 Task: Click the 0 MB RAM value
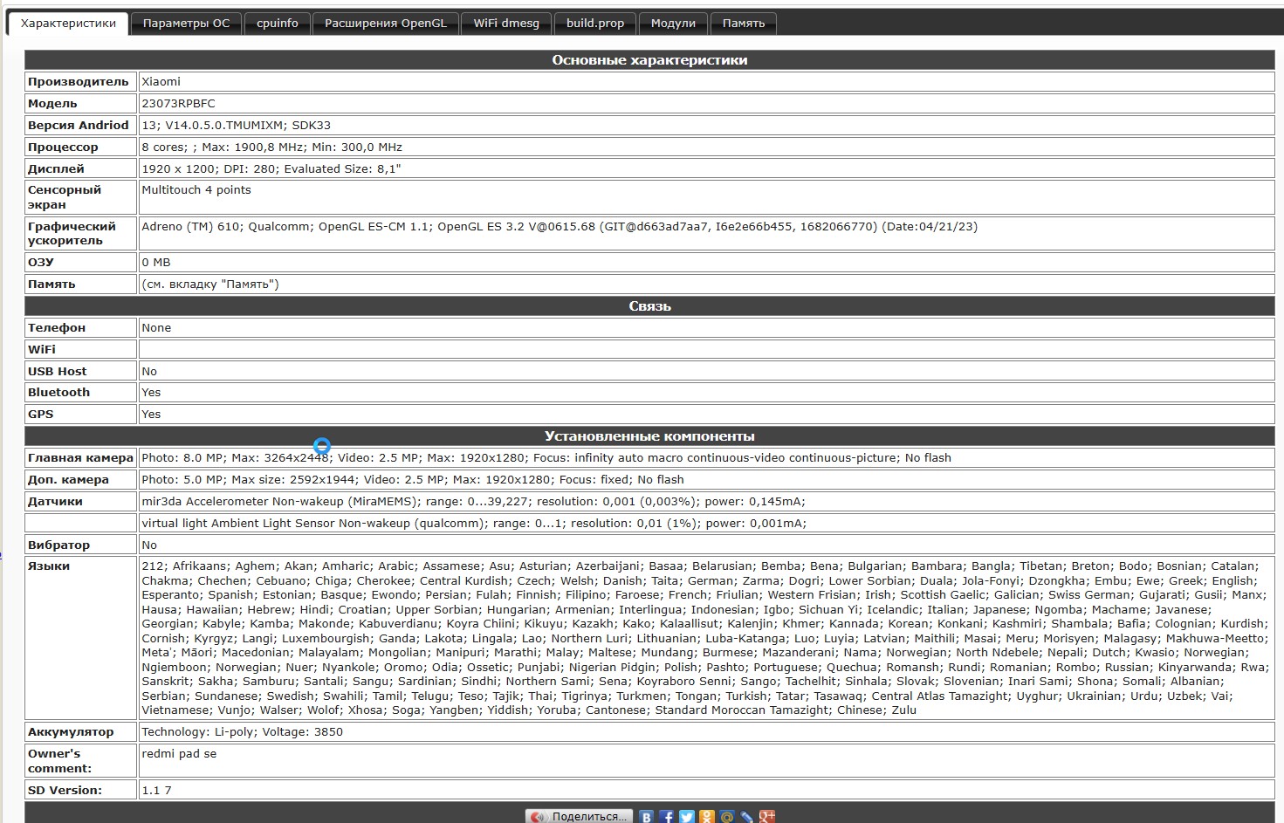(x=156, y=262)
